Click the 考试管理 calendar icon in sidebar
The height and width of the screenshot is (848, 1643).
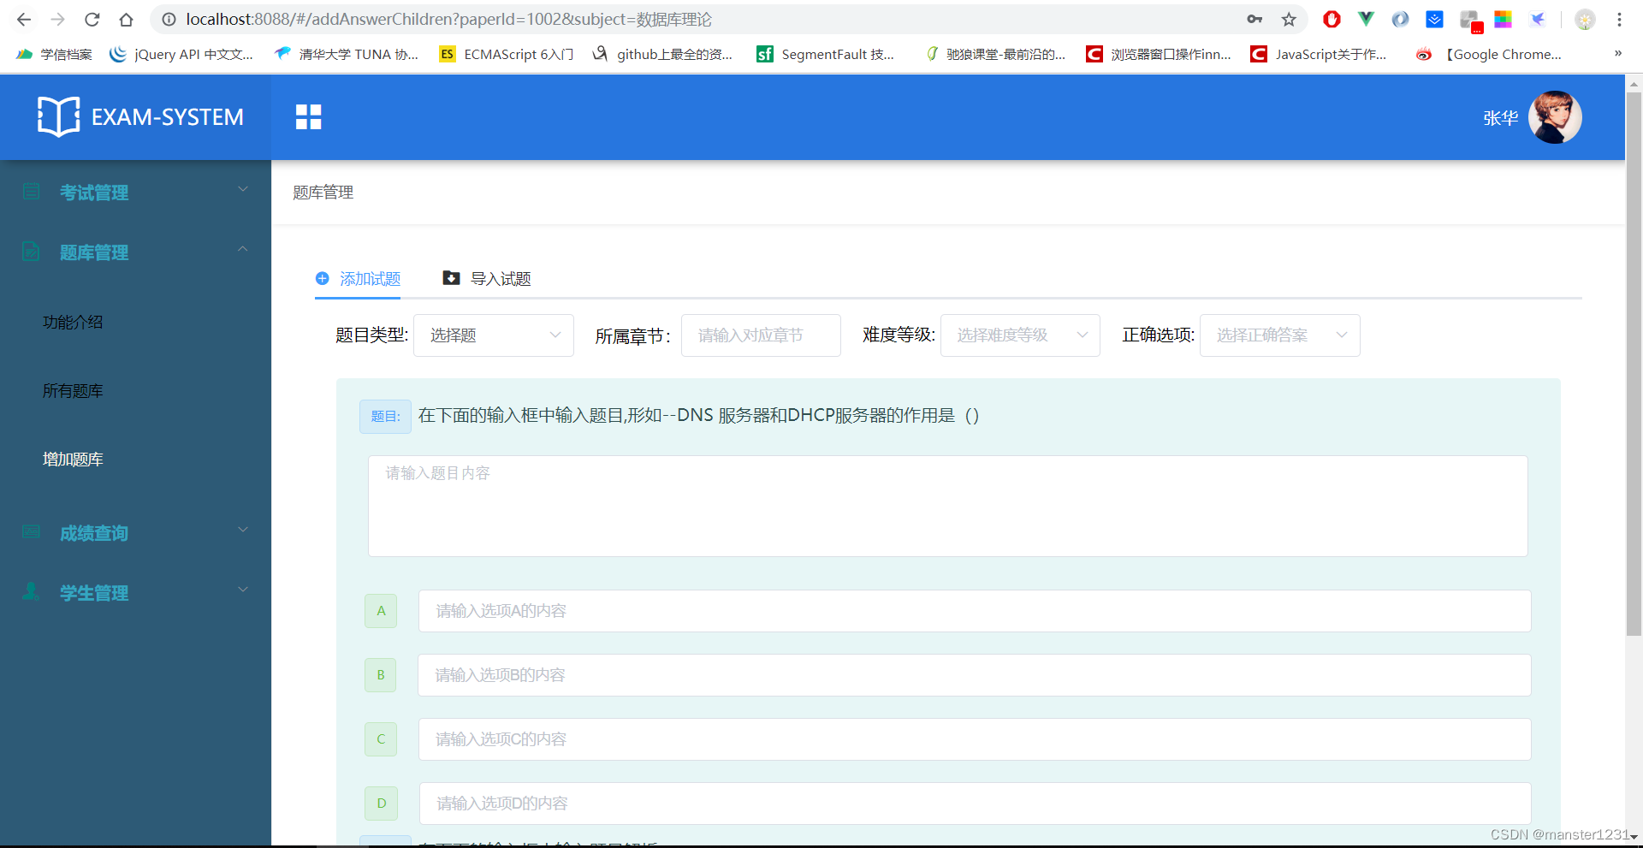31,191
